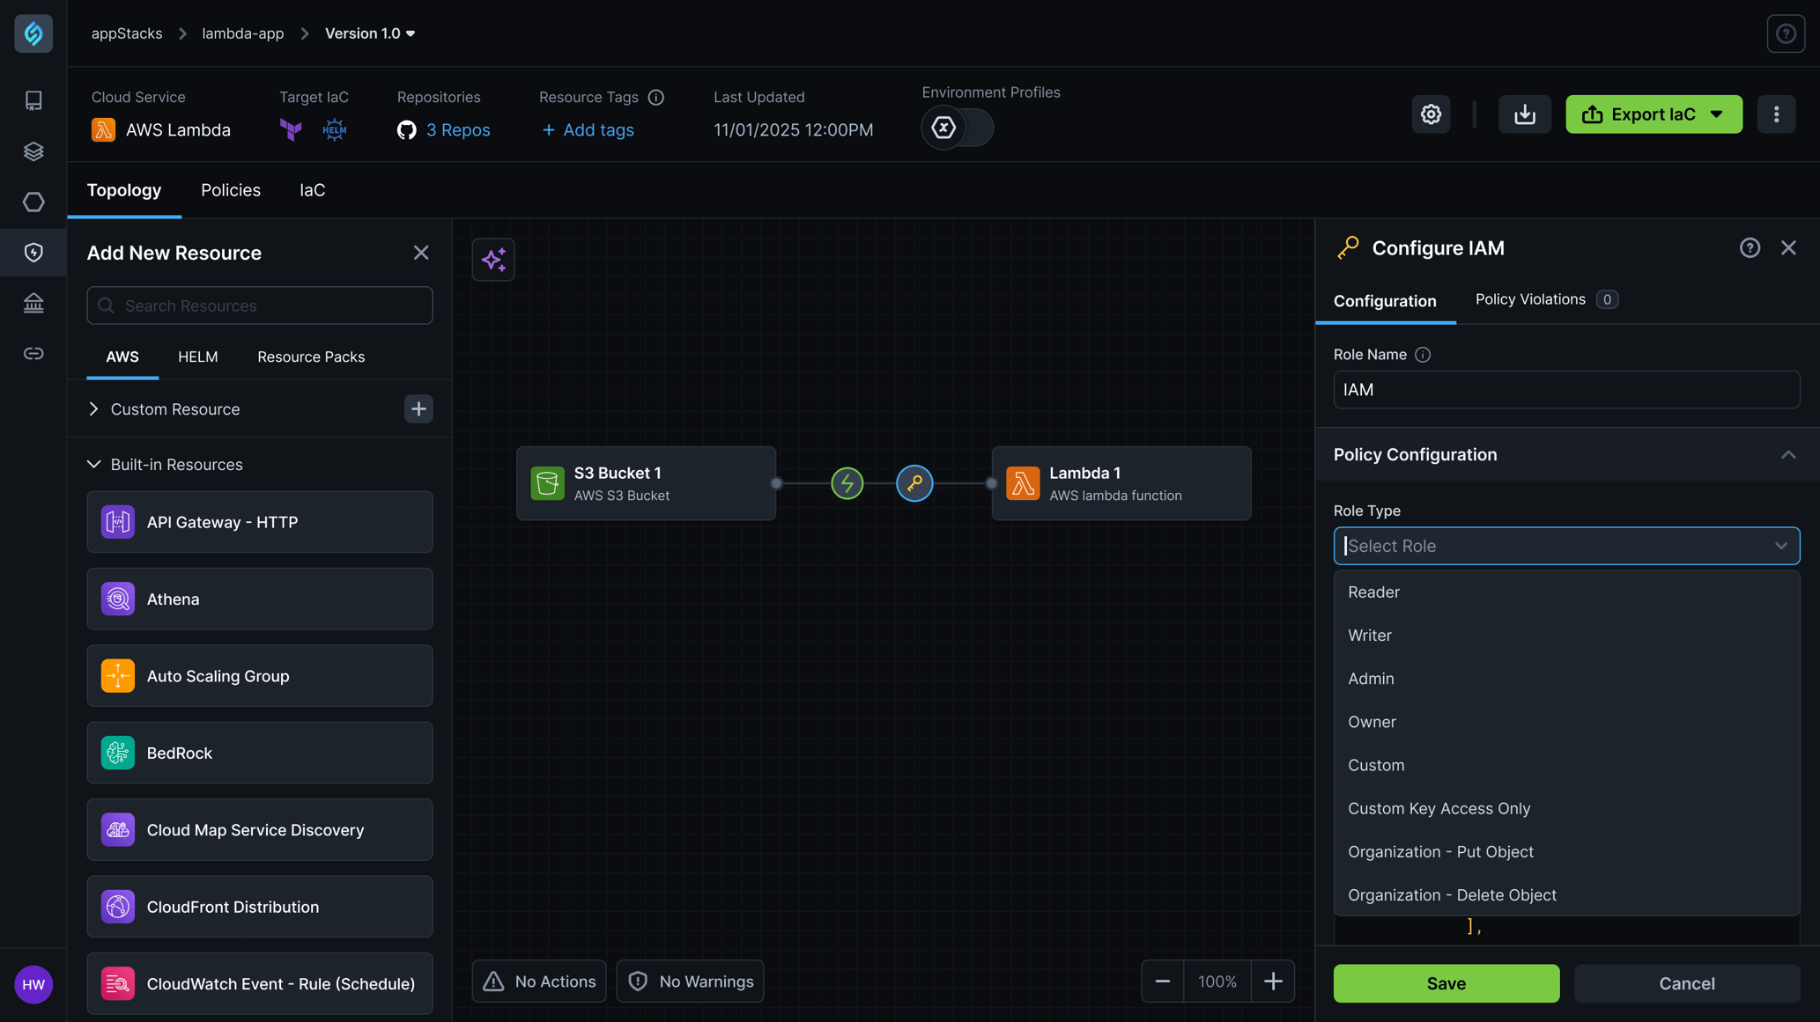
Task: Select the S3 Bucket 1 node
Action: coord(646,483)
